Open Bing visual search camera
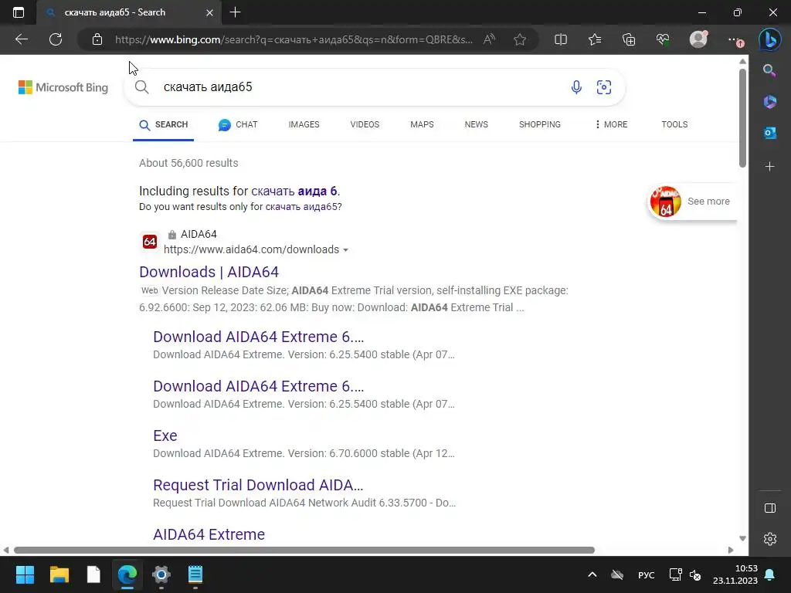791x593 pixels. 604,87
